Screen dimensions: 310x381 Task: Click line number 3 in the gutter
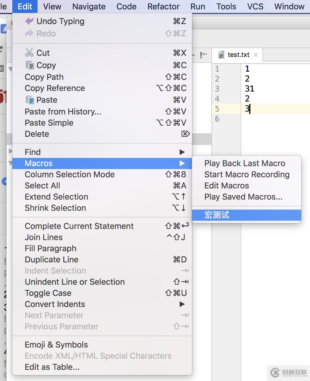217,89
